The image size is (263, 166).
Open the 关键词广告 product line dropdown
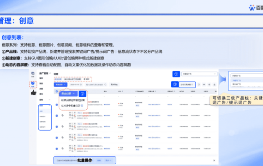[199, 74]
